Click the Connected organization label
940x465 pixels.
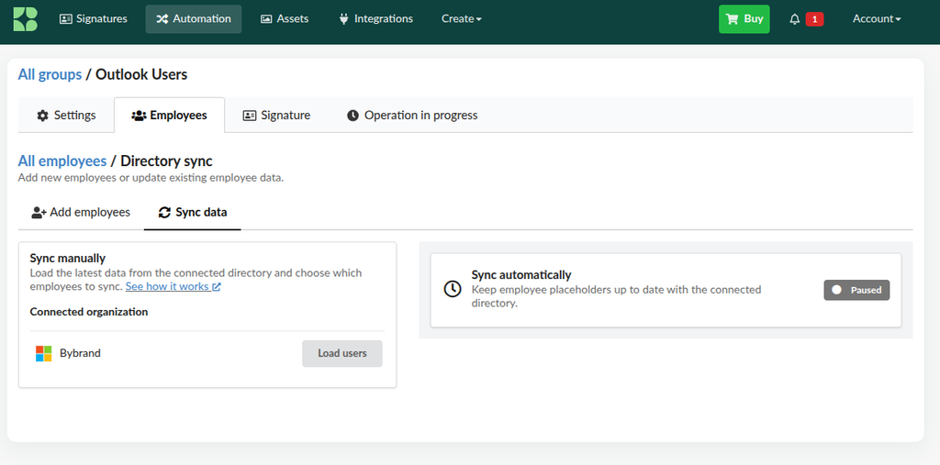click(x=89, y=312)
